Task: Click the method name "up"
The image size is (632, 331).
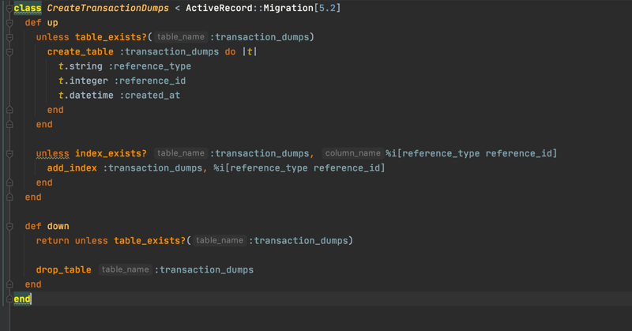Action: point(52,23)
